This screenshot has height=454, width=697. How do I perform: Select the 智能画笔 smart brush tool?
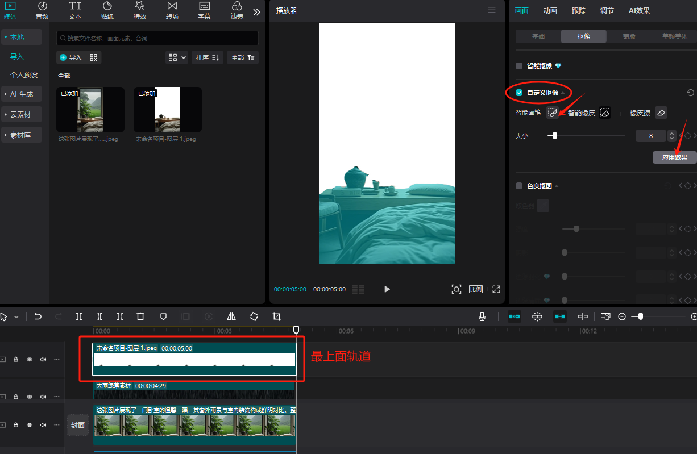[x=552, y=113]
